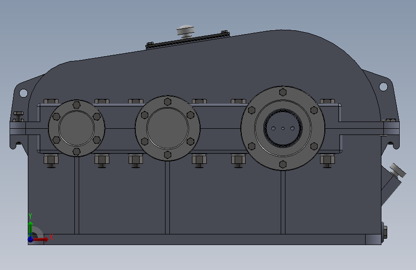Select the jack bolt on left flange
416x270 pixels.
click(18, 116)
